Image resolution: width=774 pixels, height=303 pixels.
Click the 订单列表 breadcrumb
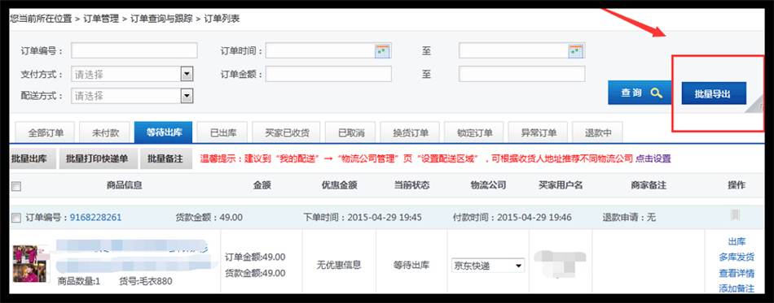point(222,19)
